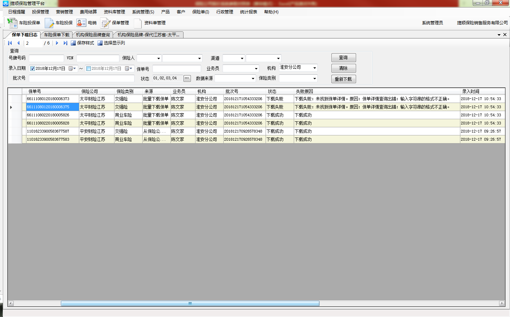Open the 保单管理 toolbar icon
This screenshot has height=317, width=510.
[105, 23]
